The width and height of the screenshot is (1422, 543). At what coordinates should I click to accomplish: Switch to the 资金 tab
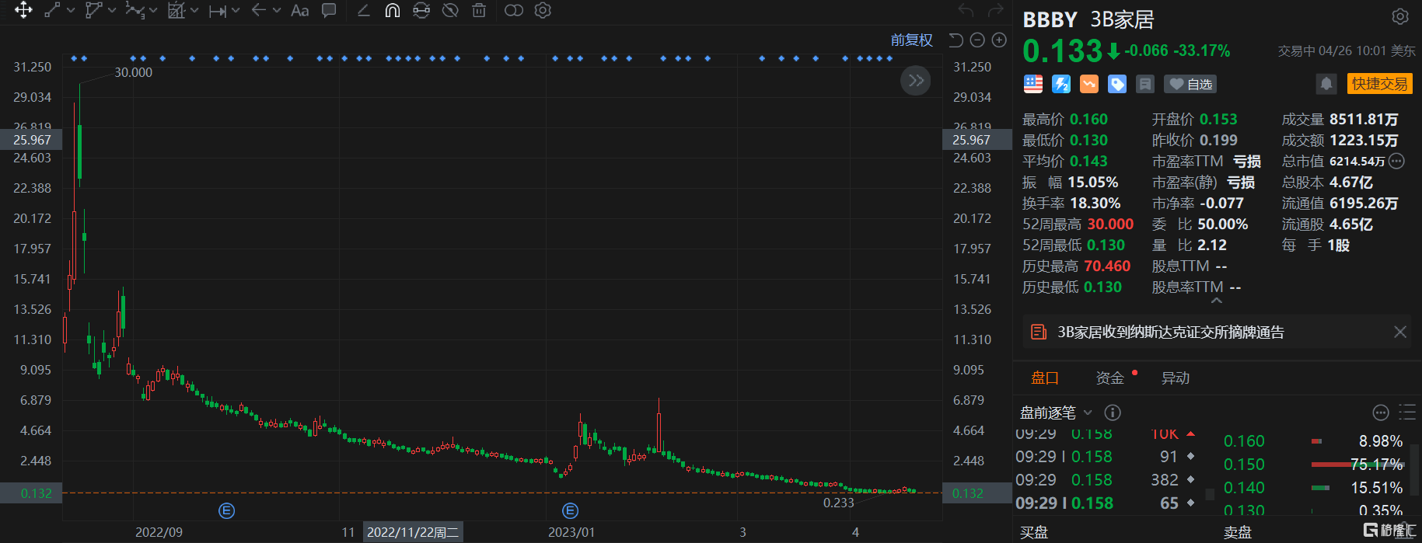pyautogui.click(x=1109, y=378)
